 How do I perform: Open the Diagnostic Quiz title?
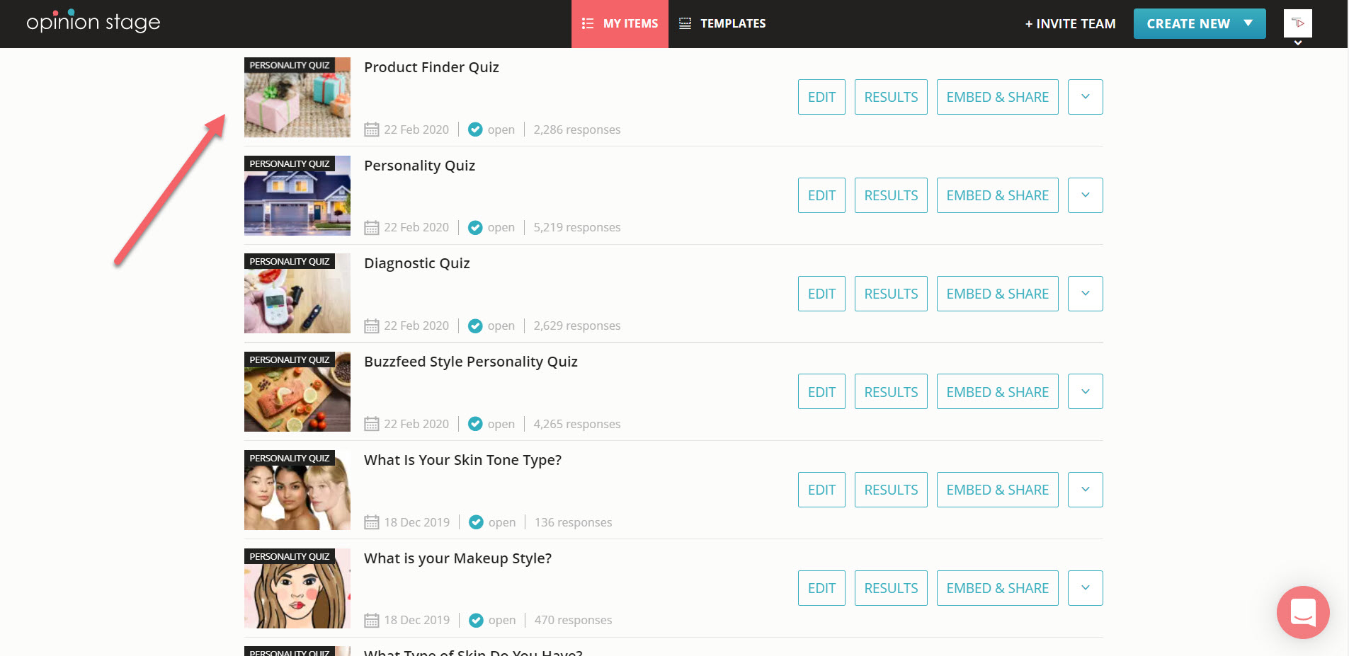417,263
